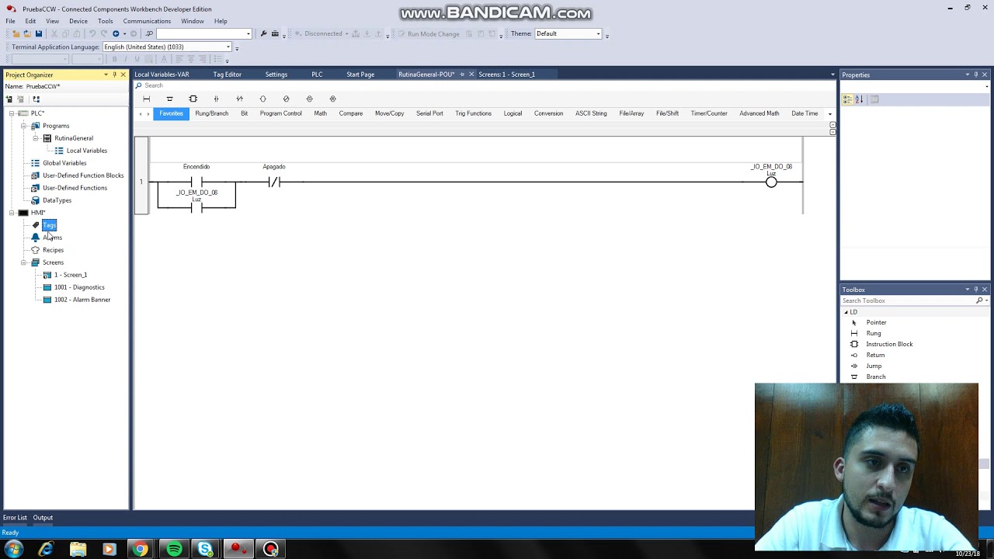Insert a reverse contact from the toolbar
Viewport: 994px width, 559px height.
coord(239,99)
